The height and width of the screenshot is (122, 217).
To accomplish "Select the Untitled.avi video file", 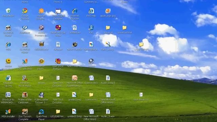I will (x=75, y=28).
